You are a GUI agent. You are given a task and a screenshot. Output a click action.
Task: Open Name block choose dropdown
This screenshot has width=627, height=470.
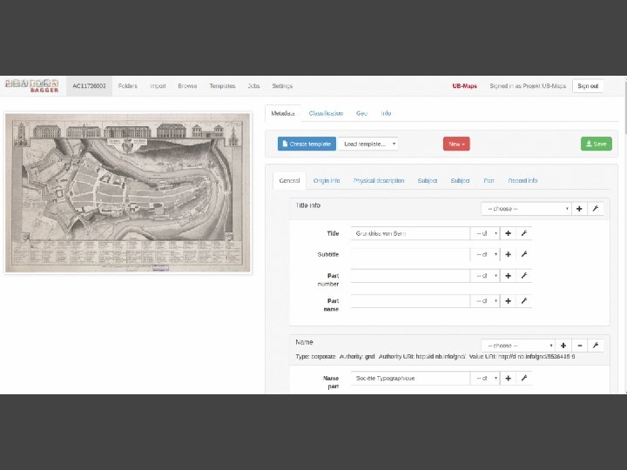pos(518,346)
